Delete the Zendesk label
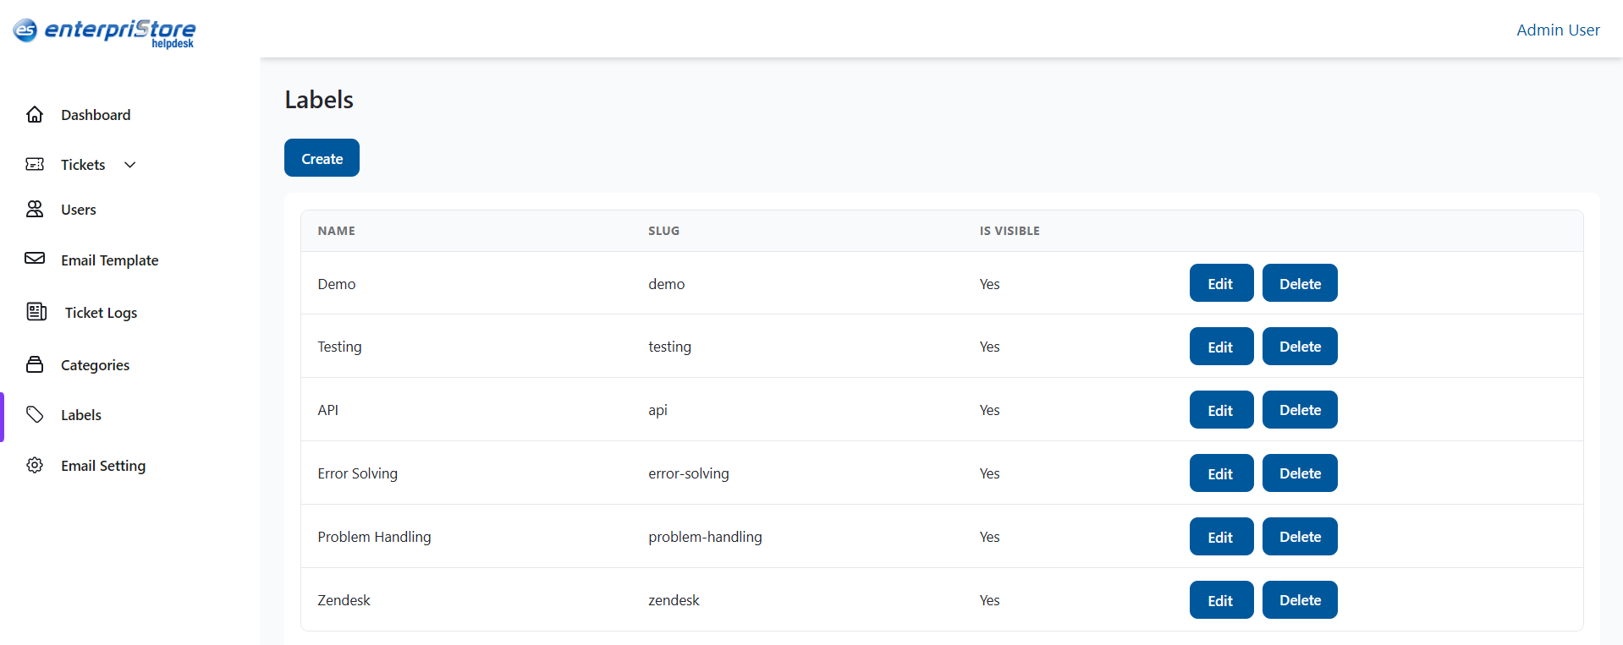 click(x=1299, y=600)
